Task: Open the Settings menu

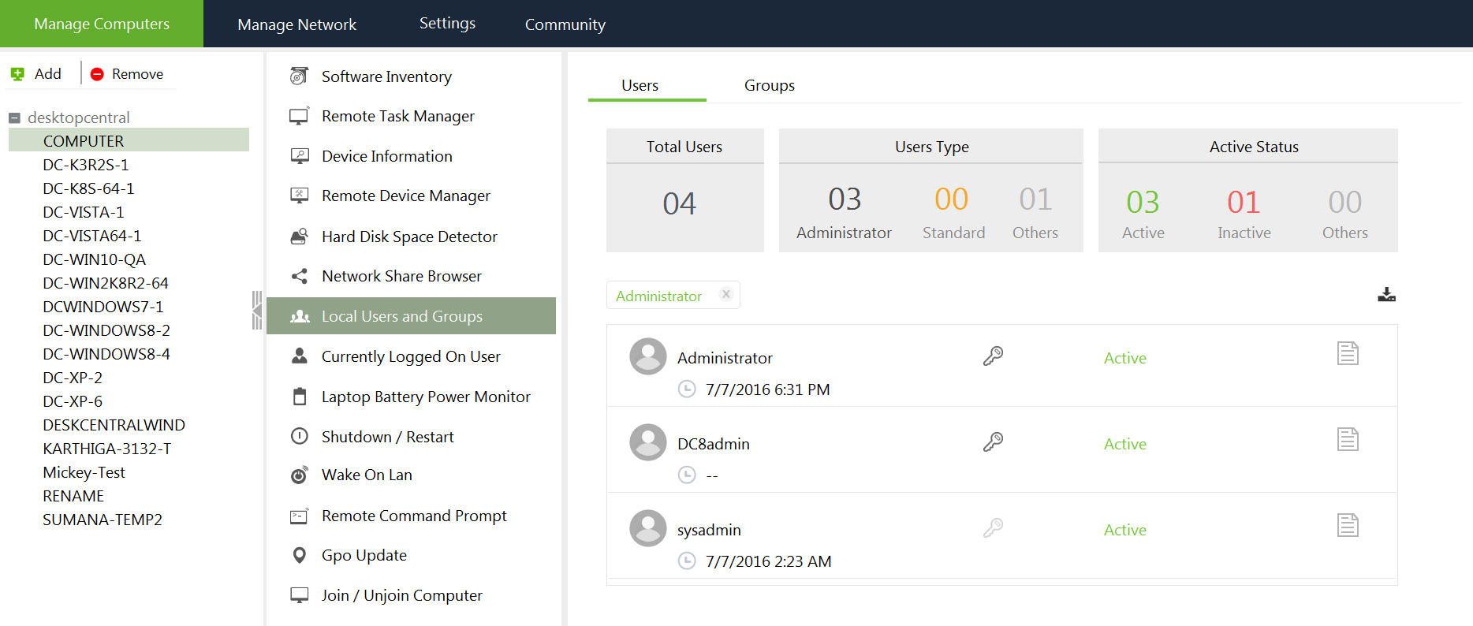Action: [x=447, y=24]
